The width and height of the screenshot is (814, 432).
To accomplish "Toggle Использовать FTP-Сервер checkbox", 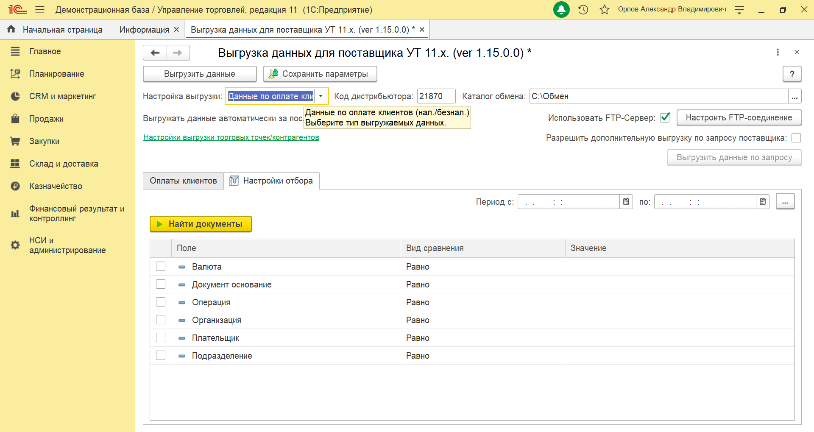I will click(665, 117).
